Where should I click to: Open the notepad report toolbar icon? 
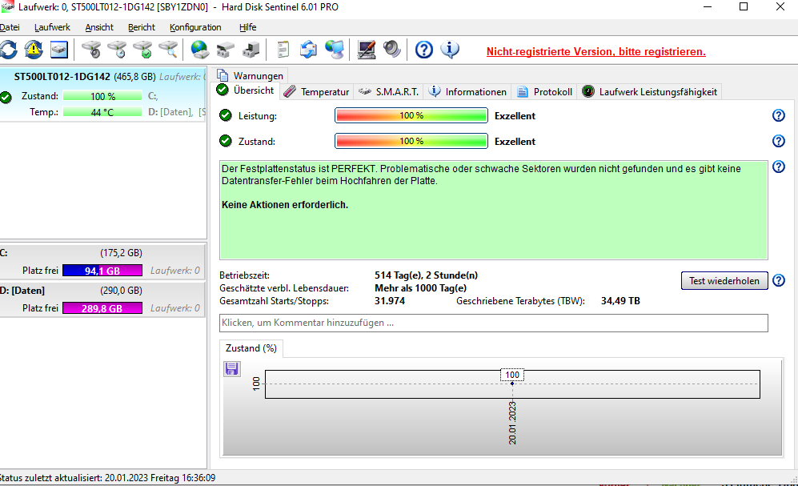point(283,50)
